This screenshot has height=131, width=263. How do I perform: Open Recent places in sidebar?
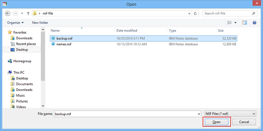pos(26,44)
